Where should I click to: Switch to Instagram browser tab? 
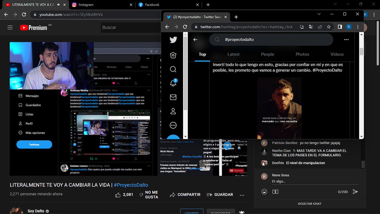pos(101,5)
